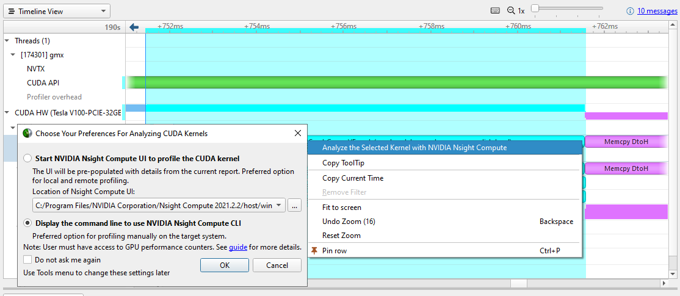
Task: Click the browse (...) button for location
Action: click(x=294, y=206)
